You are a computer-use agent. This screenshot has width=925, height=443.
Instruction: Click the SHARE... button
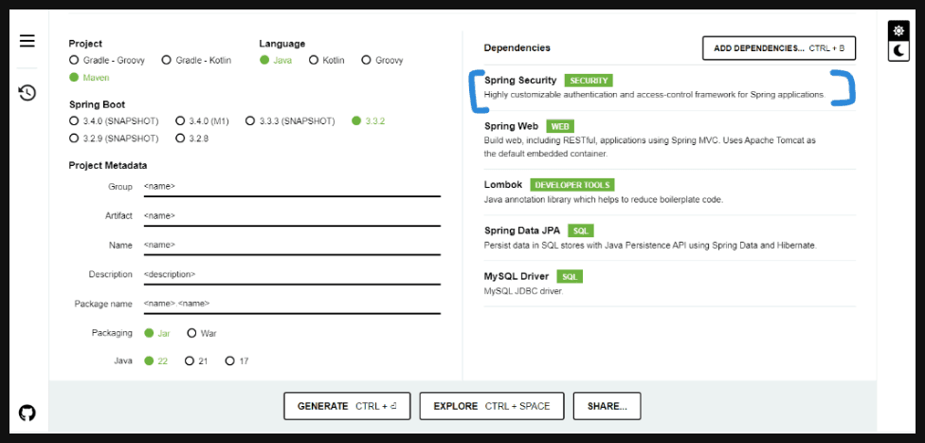tap(607, 406)
